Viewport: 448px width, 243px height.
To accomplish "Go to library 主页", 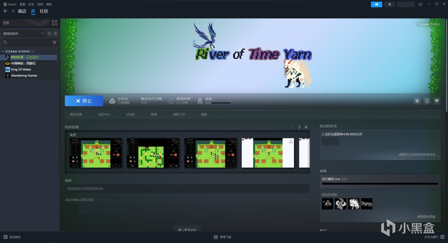I will pyautogui.click(x=26, y=23).
